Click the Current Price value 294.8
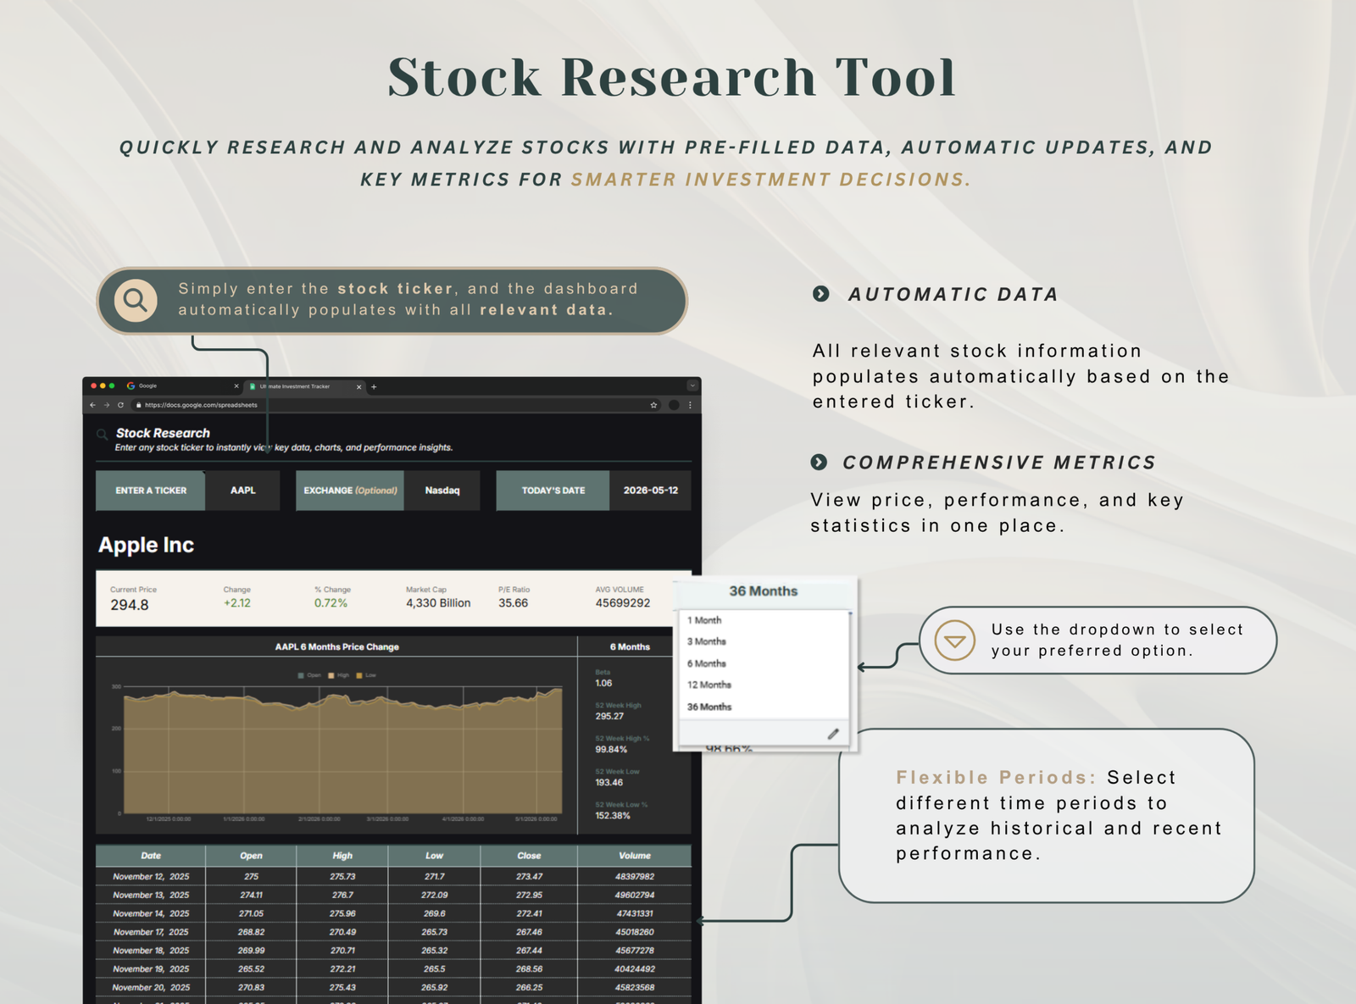This screenshot has width=1356, height=1004. 130,605
